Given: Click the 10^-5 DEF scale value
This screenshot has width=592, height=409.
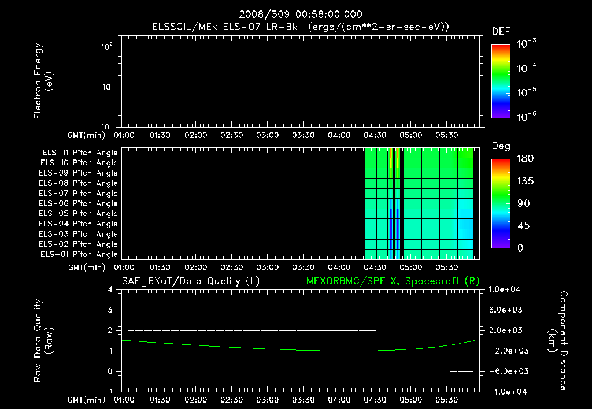Looking at the screenshot, I should pos(526,92).
